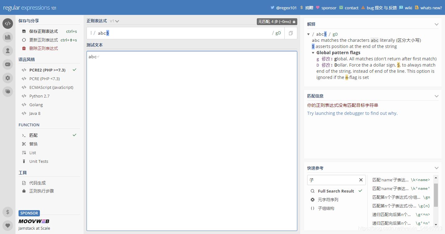Click the SPONSOR badge
Screen dimensions: 445x234
tap(29, 213)
